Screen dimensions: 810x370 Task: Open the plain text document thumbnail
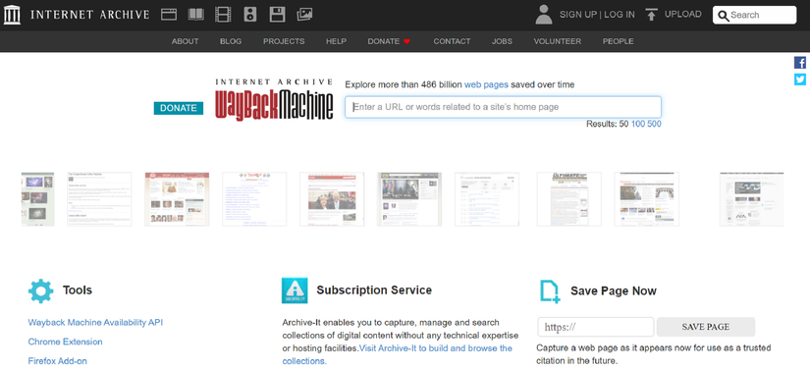[99, 199]
